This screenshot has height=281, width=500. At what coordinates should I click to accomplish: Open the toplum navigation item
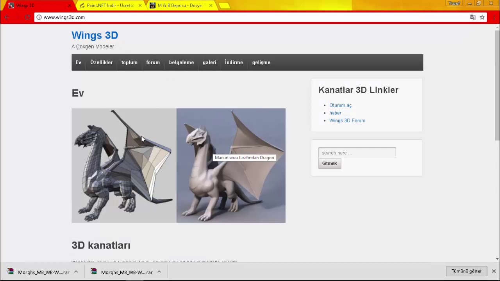tap(129, 62)
